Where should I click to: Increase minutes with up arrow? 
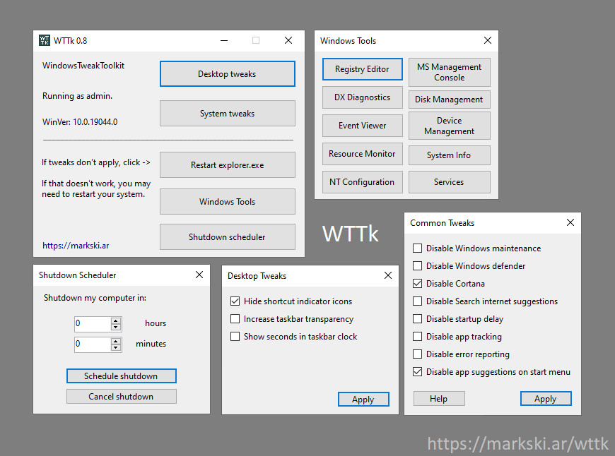[116, 341]
